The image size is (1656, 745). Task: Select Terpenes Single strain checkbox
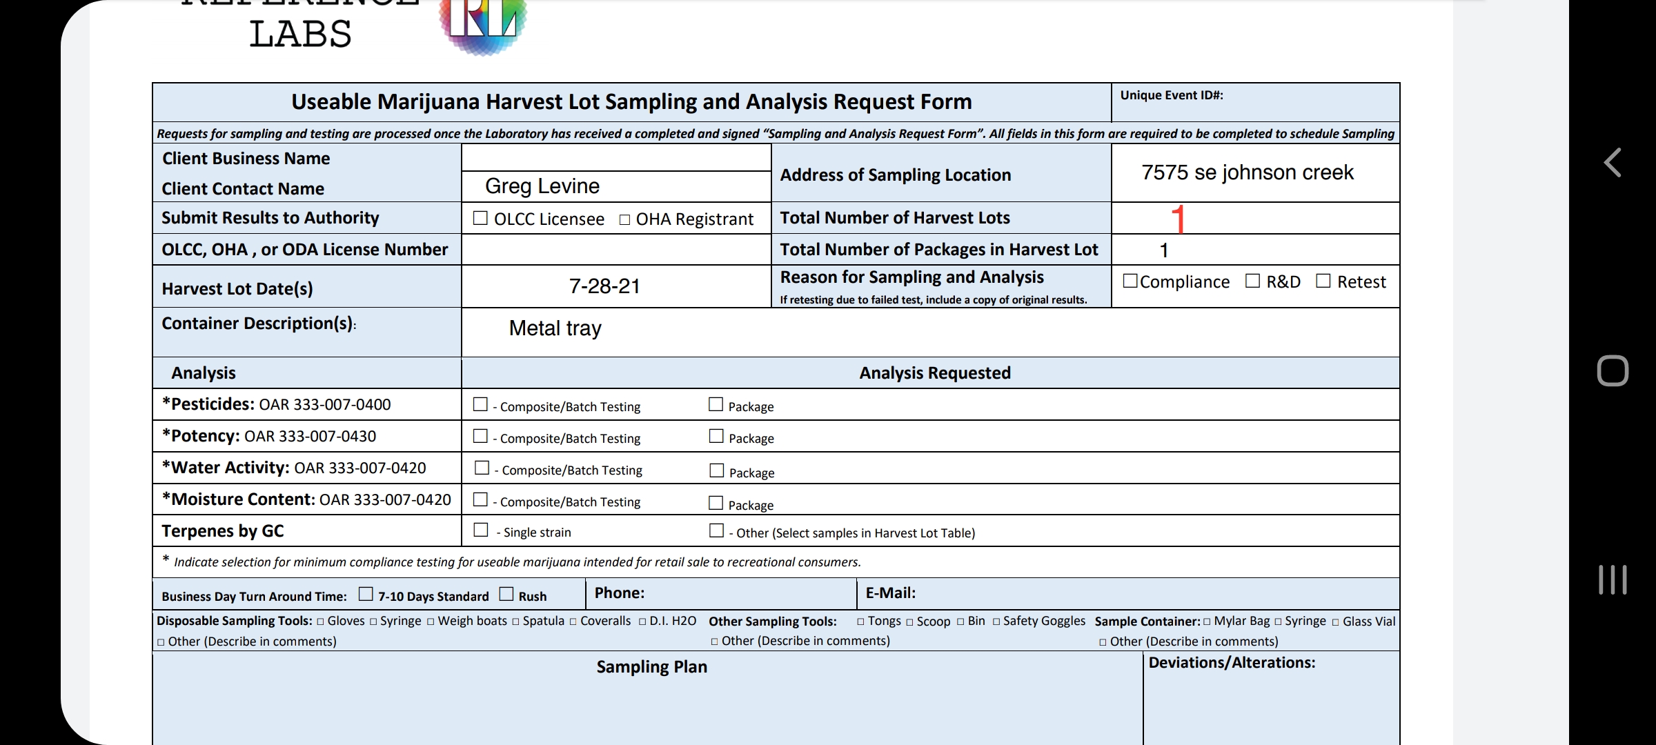click(x=481, y=530)
